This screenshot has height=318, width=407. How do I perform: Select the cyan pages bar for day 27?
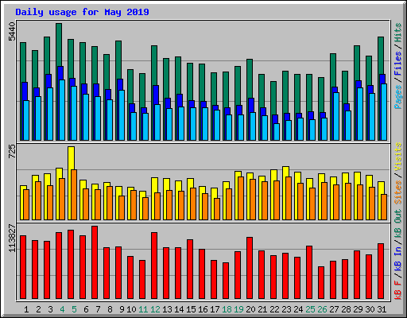coord(336,116)
